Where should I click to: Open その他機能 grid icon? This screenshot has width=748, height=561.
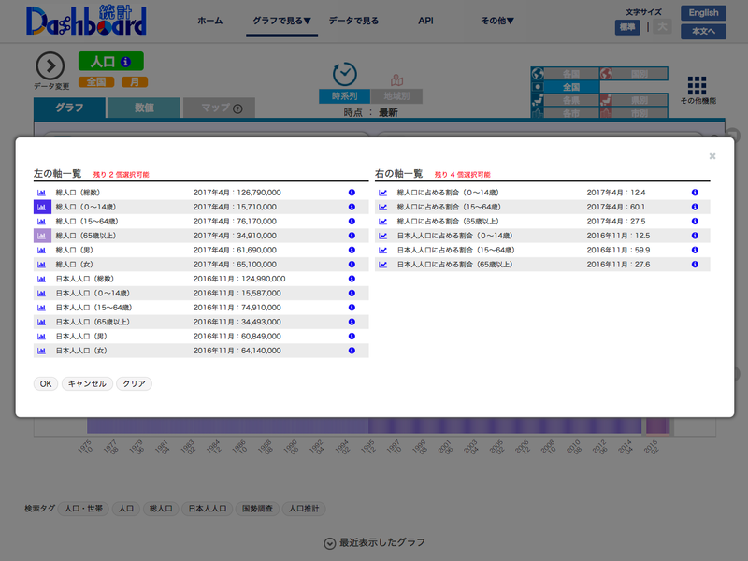[697, 85]
